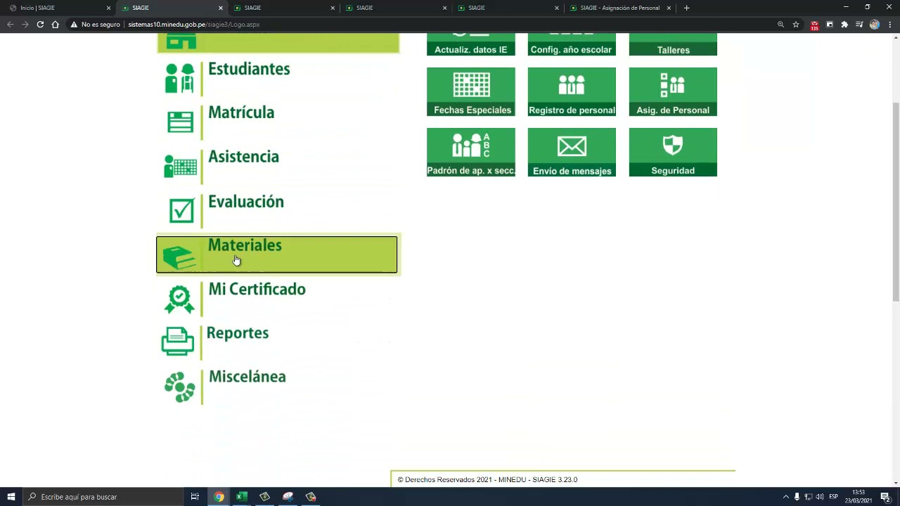
Task: Open the Estudiantes menu section
Action: tap(248, 69)
